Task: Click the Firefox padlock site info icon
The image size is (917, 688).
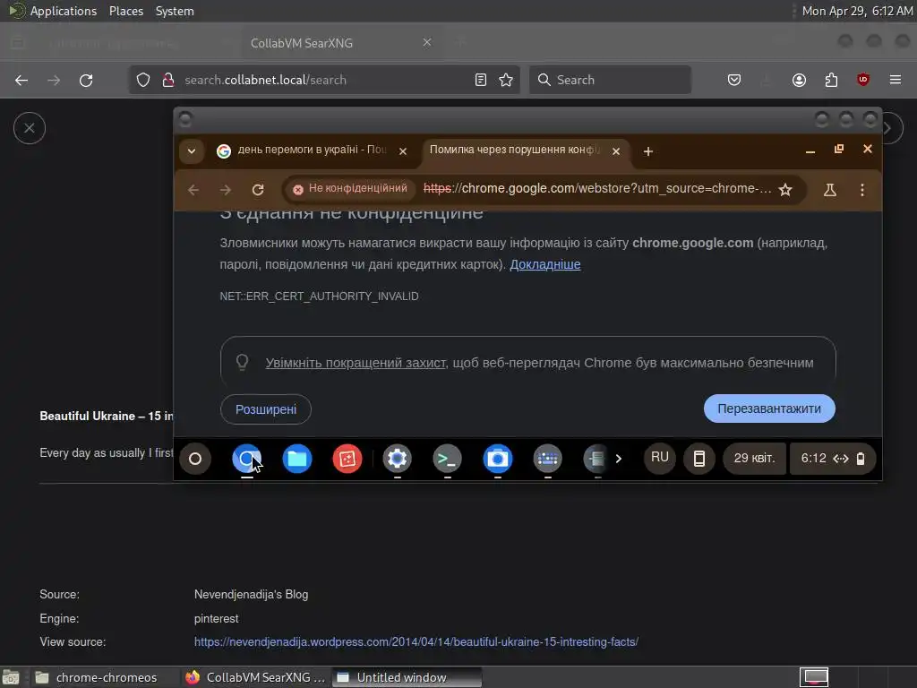Action: (168, 80)
